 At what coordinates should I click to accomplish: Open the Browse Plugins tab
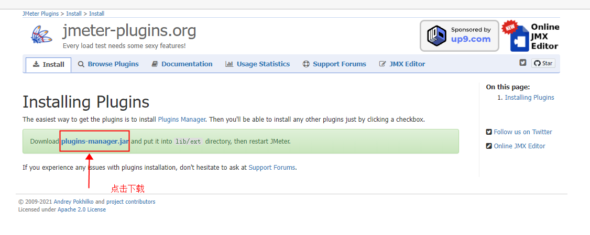[108, 64]
